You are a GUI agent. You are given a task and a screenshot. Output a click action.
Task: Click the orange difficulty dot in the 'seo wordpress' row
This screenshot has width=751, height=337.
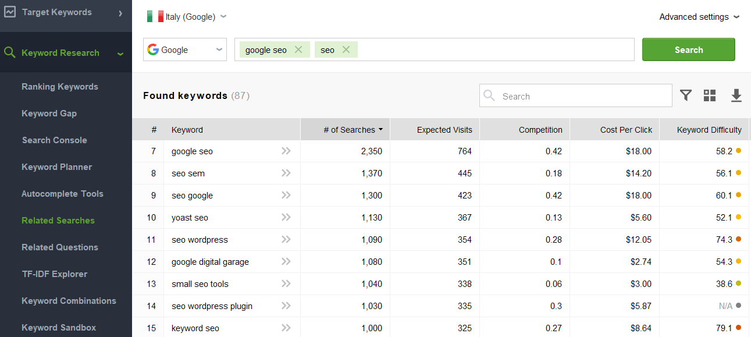(738, 239)
